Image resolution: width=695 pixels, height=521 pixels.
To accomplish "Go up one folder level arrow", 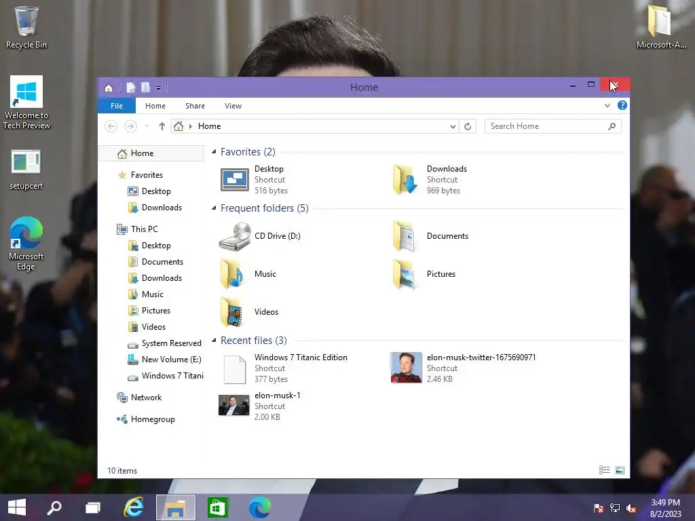I will pyautogui.click(x=162, y=126).
